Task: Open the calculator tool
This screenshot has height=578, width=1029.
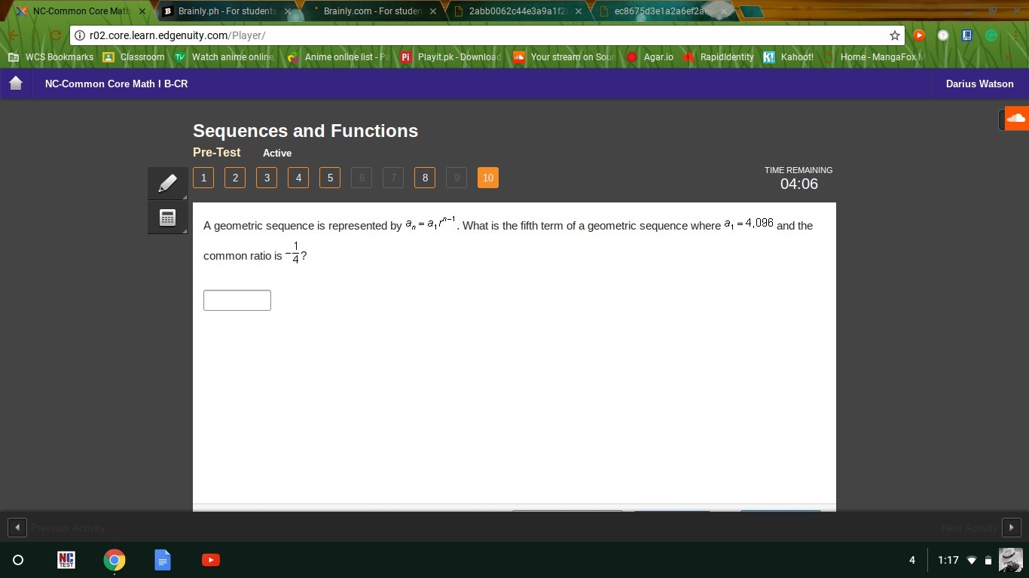Action: 168,218
